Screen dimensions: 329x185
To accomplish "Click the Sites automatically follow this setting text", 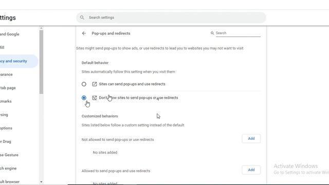I will click(x=128, y=72).
